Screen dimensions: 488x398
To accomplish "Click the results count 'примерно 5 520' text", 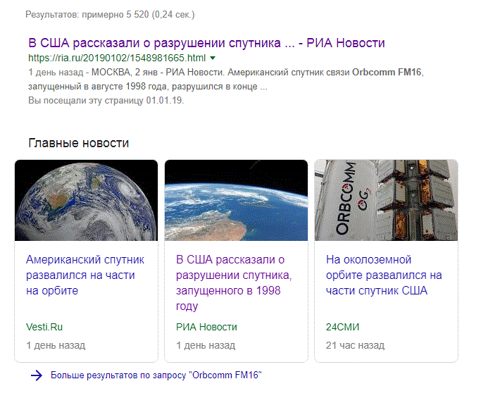I will click(115, 15).
